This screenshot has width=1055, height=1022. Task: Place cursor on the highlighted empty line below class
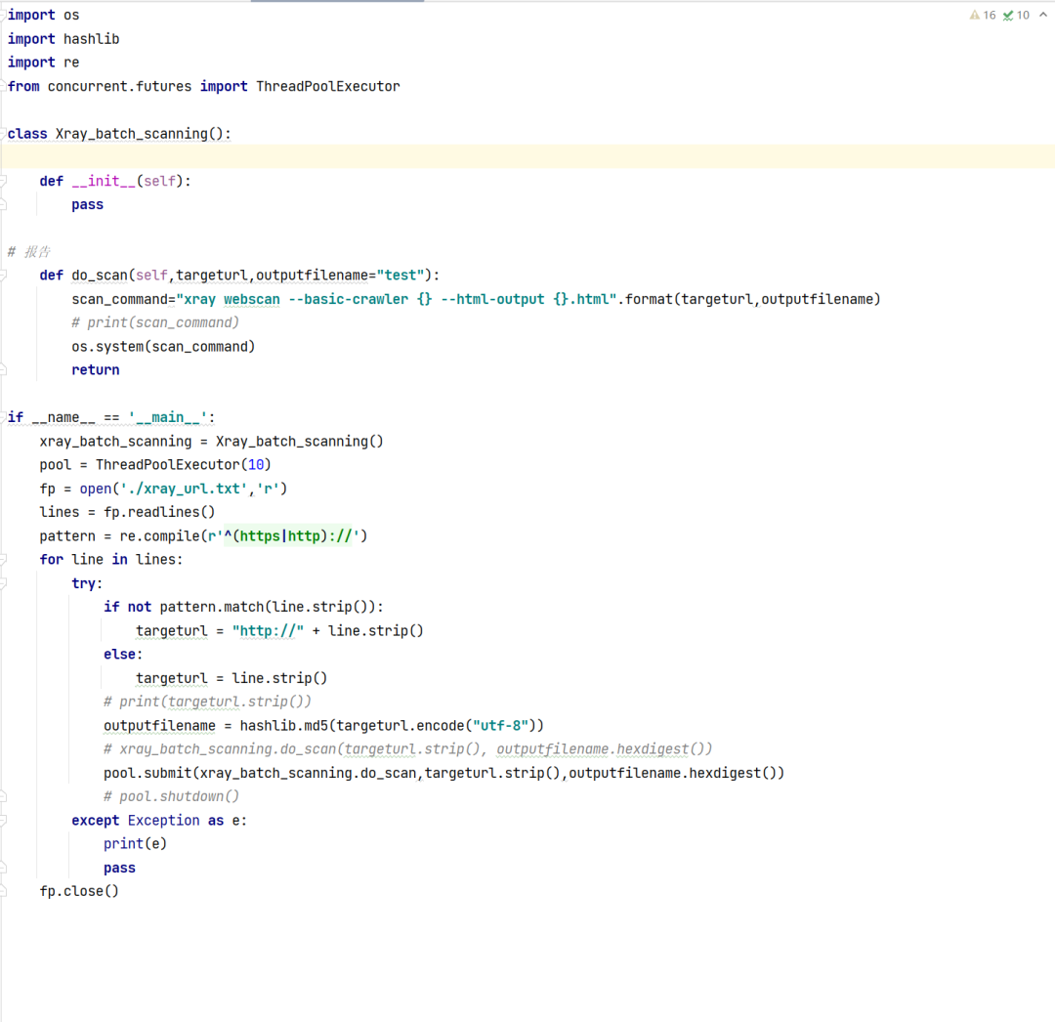click(527, 156)
